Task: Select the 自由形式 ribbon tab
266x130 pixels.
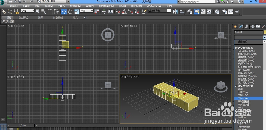Action: point(23,18)
